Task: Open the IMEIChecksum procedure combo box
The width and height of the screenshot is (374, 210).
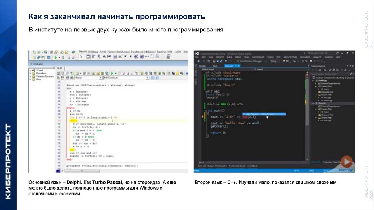Action: [126, 78]
